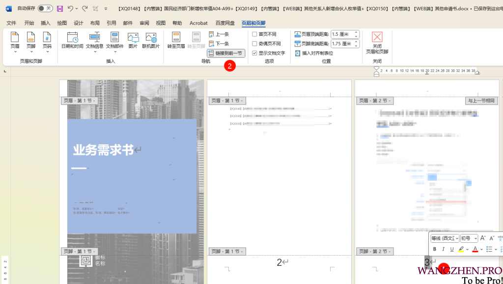
Task: Click the yellow text highlight color button
Action: [461, 249]
